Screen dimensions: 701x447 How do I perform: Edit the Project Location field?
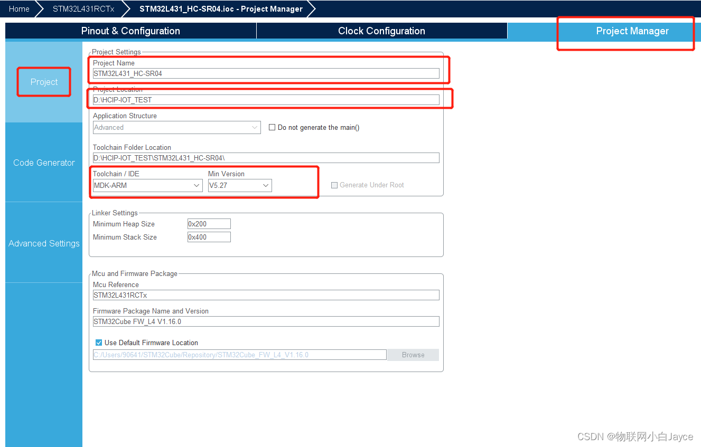266,100
